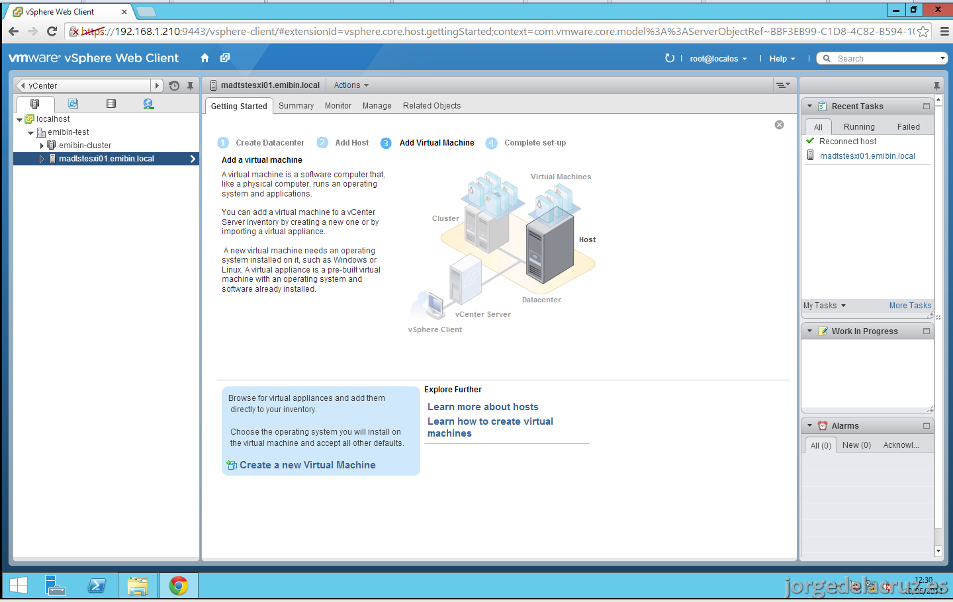Maximize the Recent Tasks panel
Screen dimensions: 953x602
coord(927,107)
